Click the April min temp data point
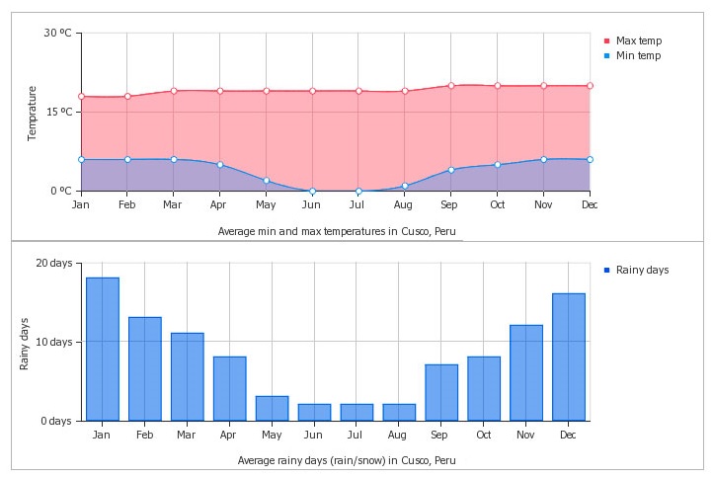The width and height of the screenshot is (714, 478). (220, 165)
